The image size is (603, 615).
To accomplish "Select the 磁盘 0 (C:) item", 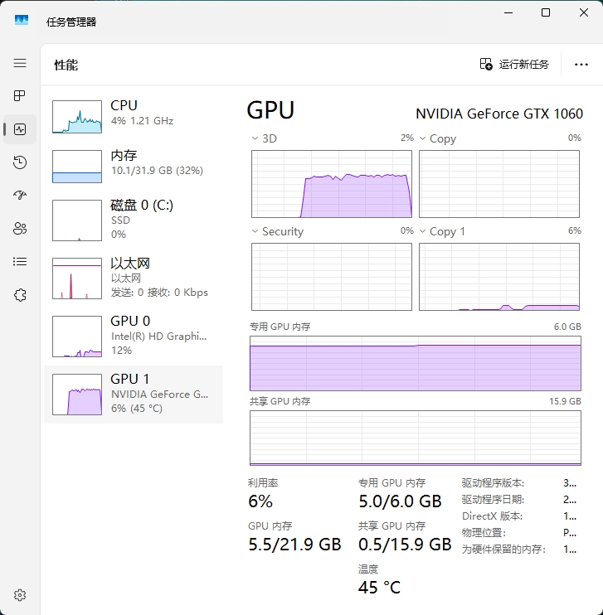I will pos(133,219).
